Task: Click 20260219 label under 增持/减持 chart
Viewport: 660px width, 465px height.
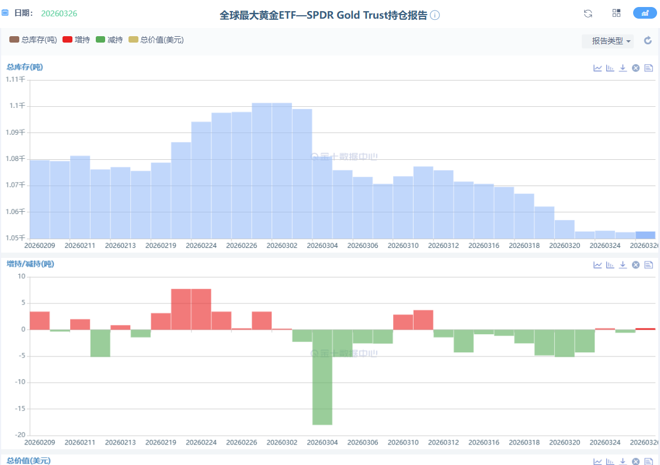Action: coord(161,442)
